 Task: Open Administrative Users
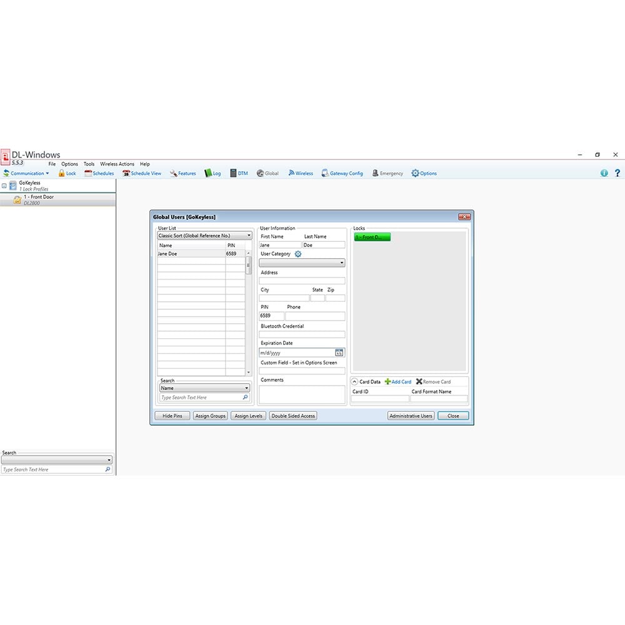coord(411,416)
